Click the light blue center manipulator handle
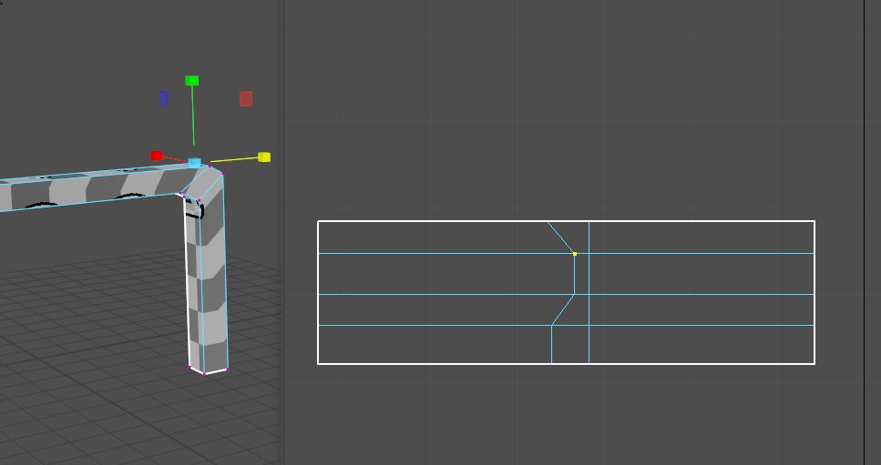The width and height of the screenshot is (881, 465). [x=194, y=163]
